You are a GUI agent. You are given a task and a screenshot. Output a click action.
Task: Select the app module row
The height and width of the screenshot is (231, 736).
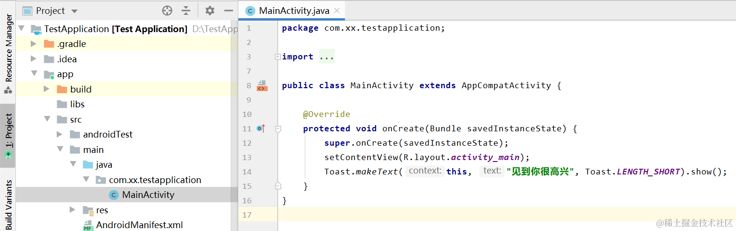click(x=127, y=74)
